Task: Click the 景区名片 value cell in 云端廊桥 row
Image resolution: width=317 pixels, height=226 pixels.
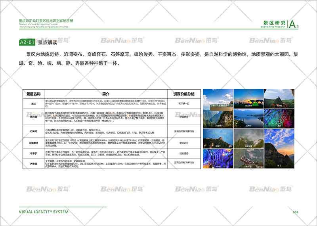Action: click(x=184, y=143)
